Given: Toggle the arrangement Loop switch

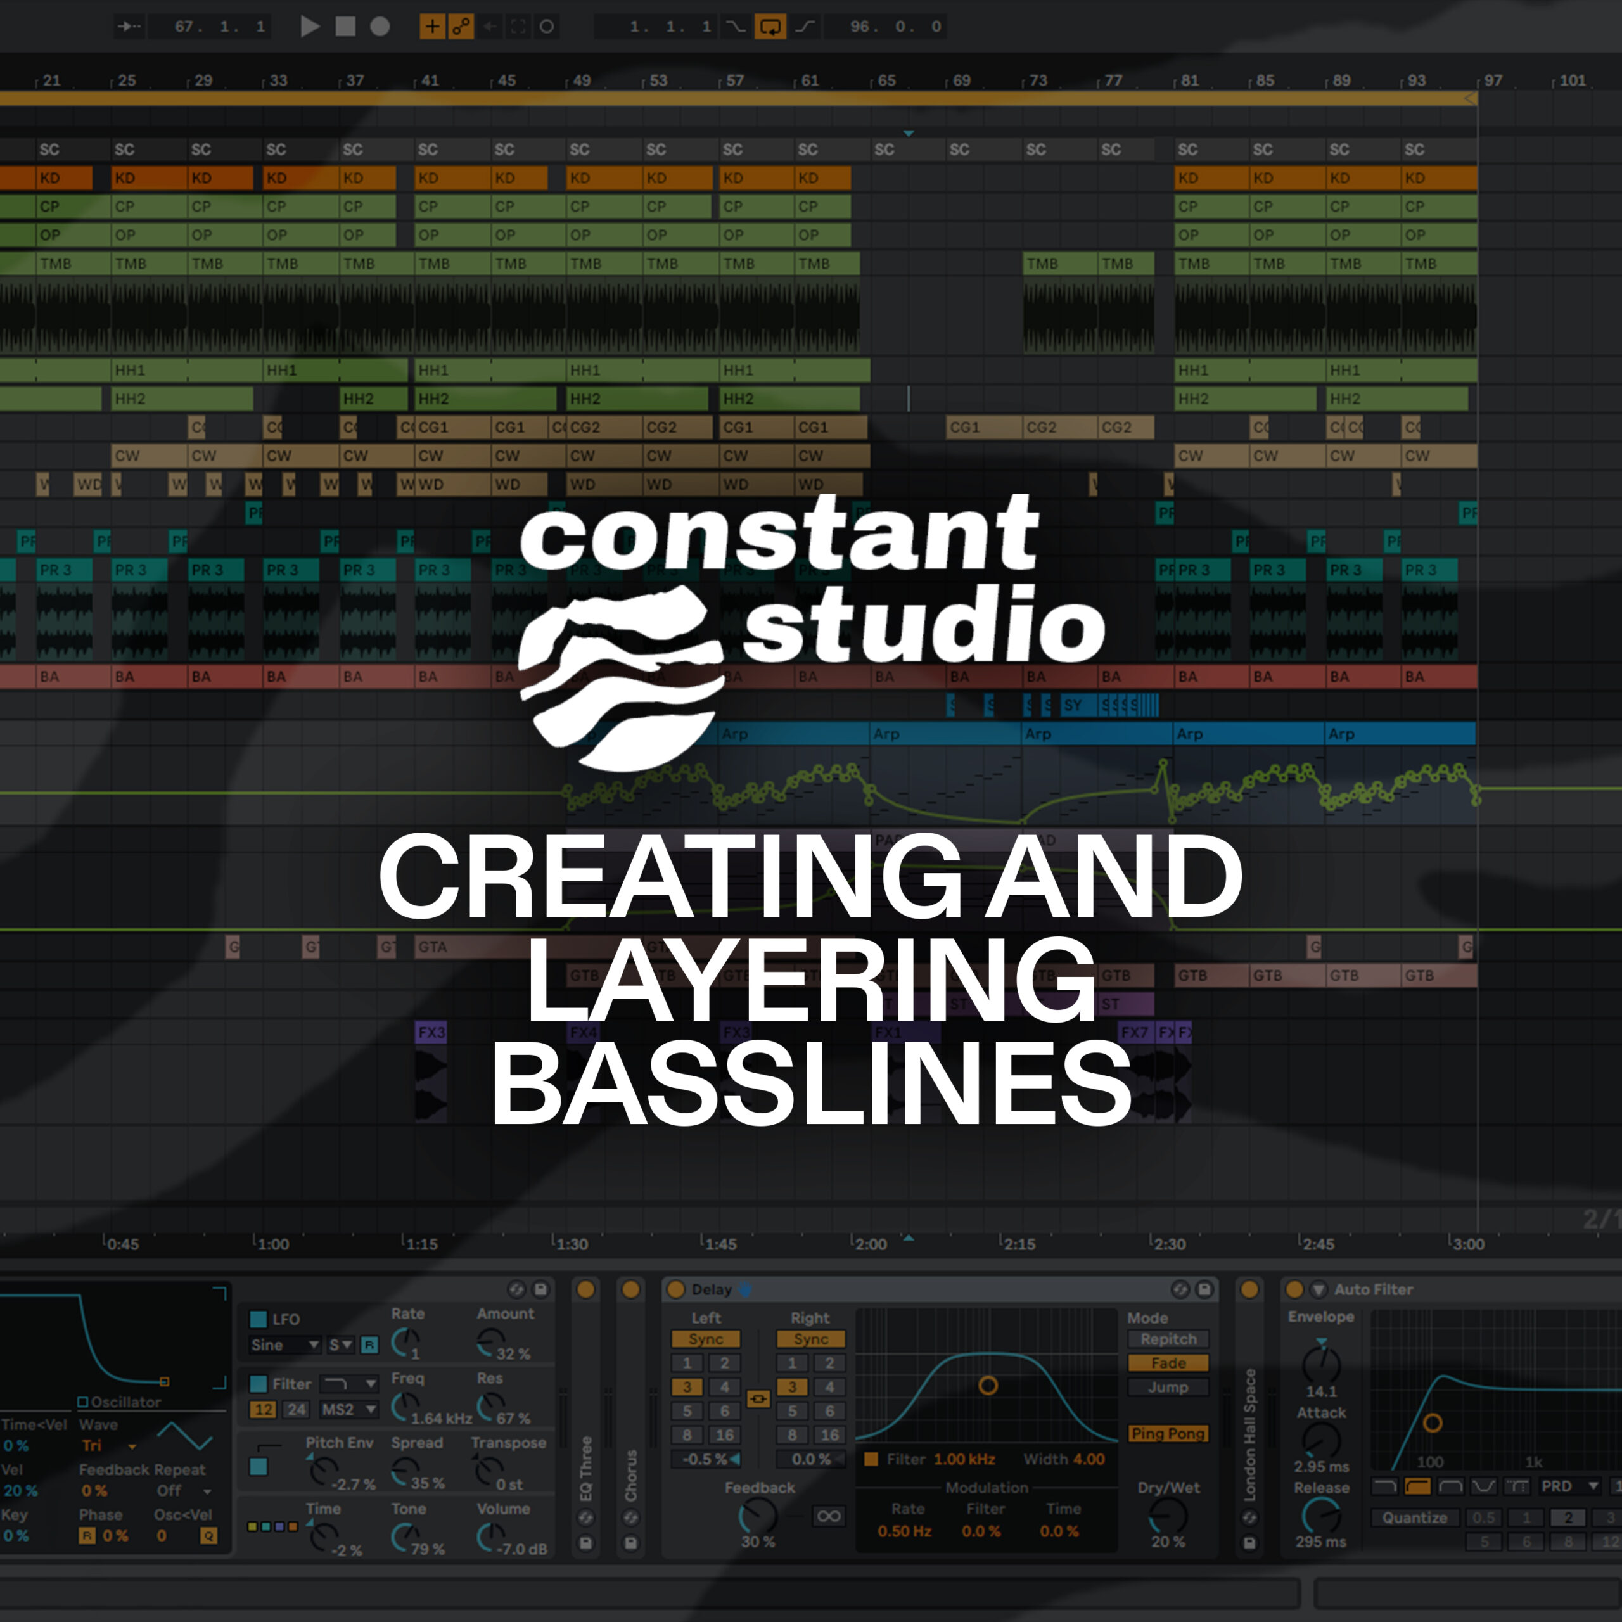Looking at the screenshot, I should pos(770,26).
